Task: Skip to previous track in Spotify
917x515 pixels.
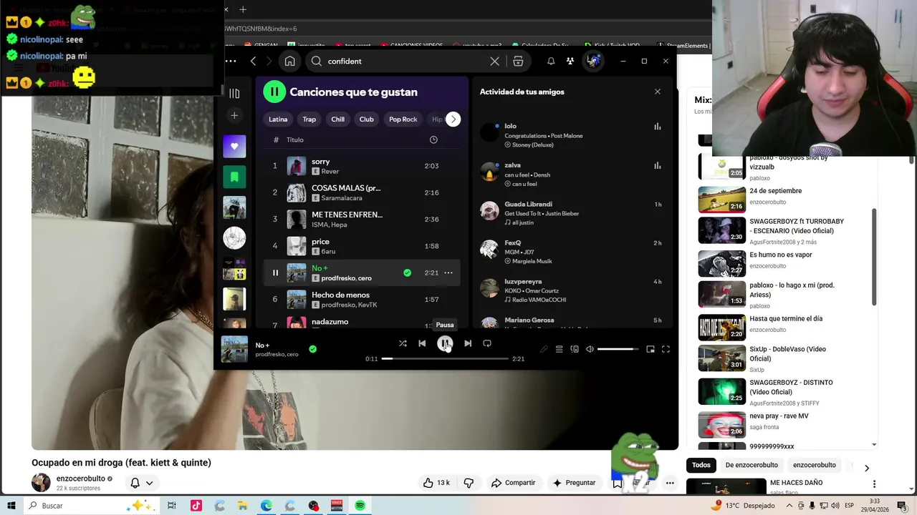Action: pos(422,343)
